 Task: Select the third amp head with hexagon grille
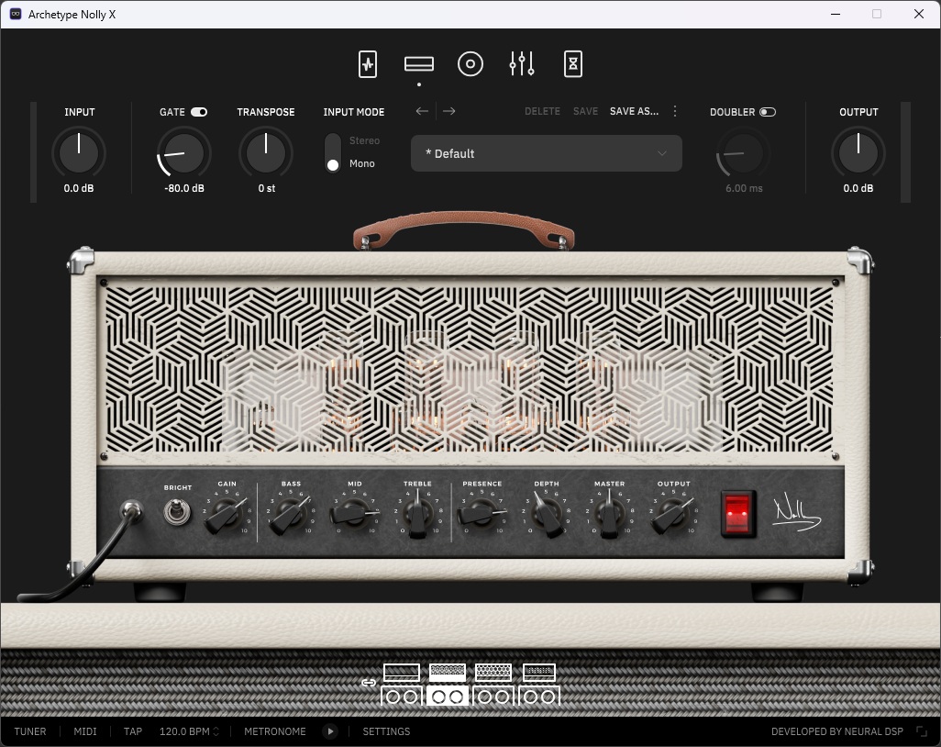coord(493,672)
